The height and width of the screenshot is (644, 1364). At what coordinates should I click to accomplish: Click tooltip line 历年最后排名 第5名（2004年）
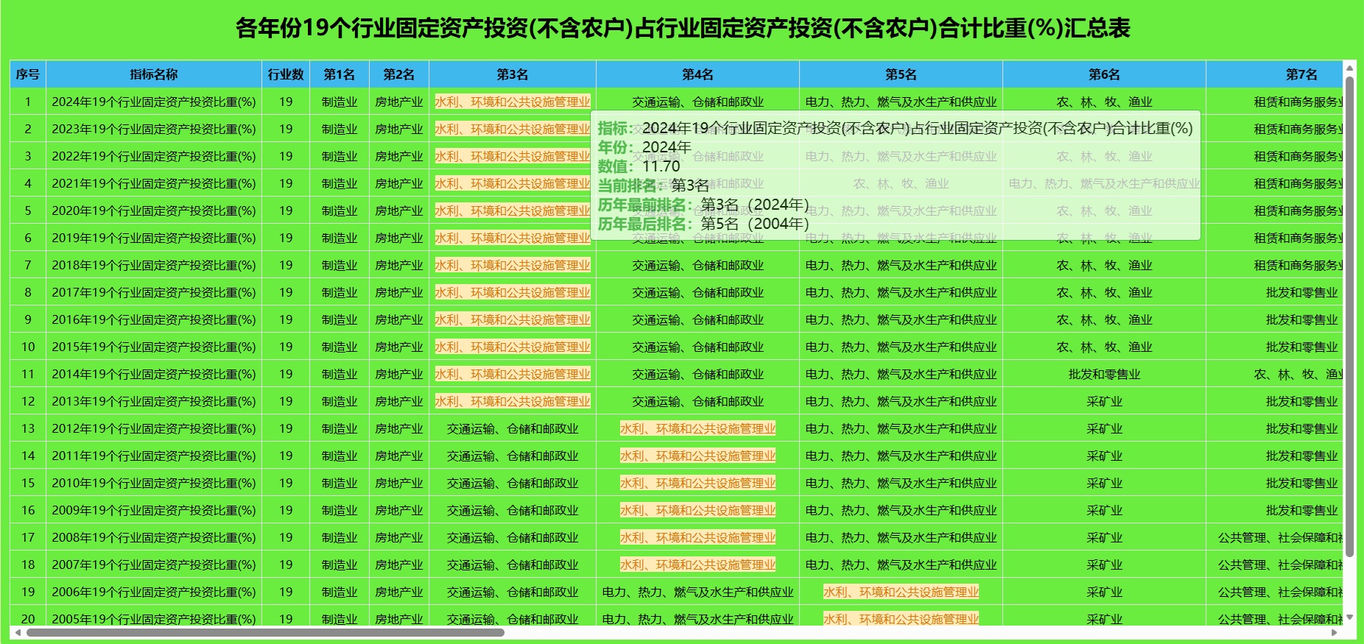pos(703,224)
